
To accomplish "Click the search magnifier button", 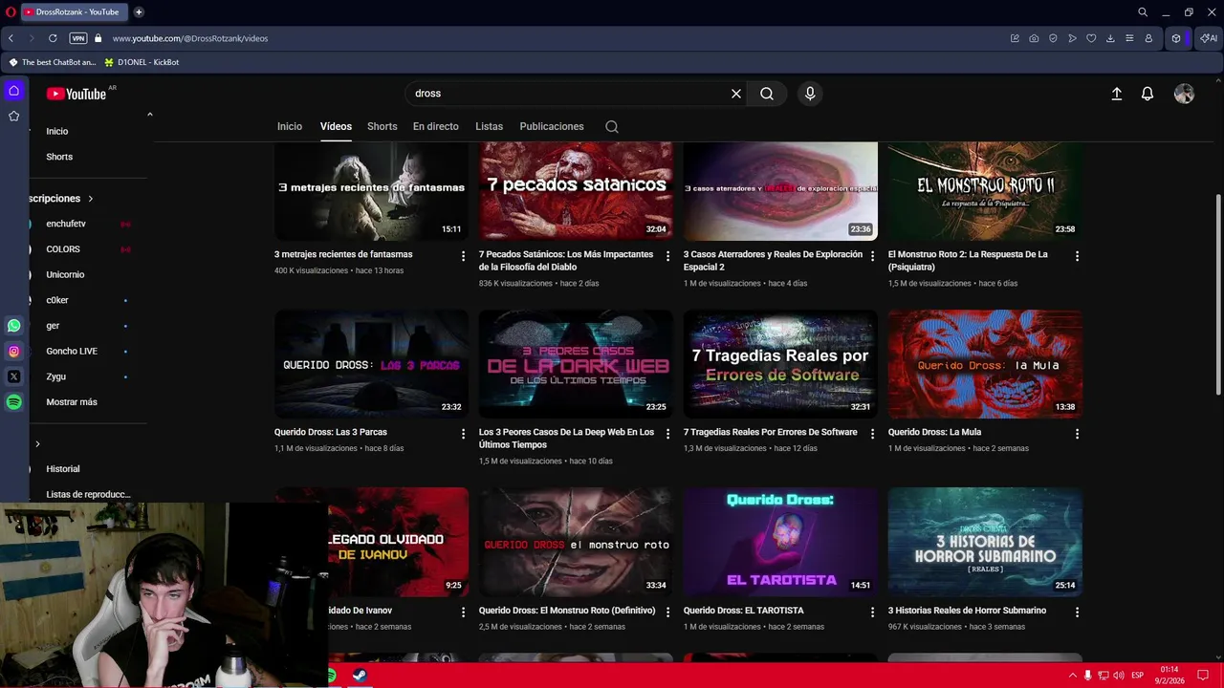I will click(x=767, y=94).
